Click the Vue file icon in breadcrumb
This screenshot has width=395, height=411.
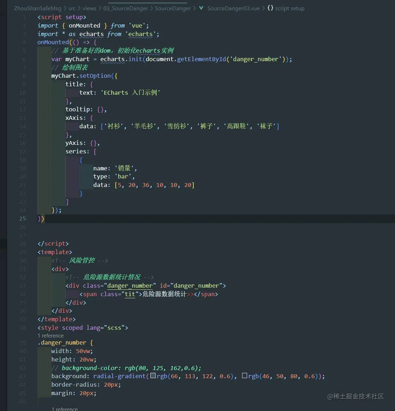[x=201, y=8]
